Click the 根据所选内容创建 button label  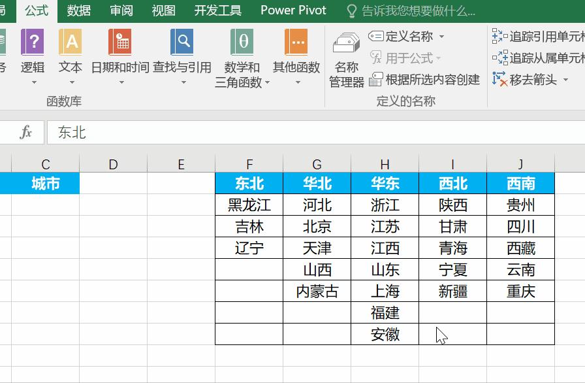[433, 80]
